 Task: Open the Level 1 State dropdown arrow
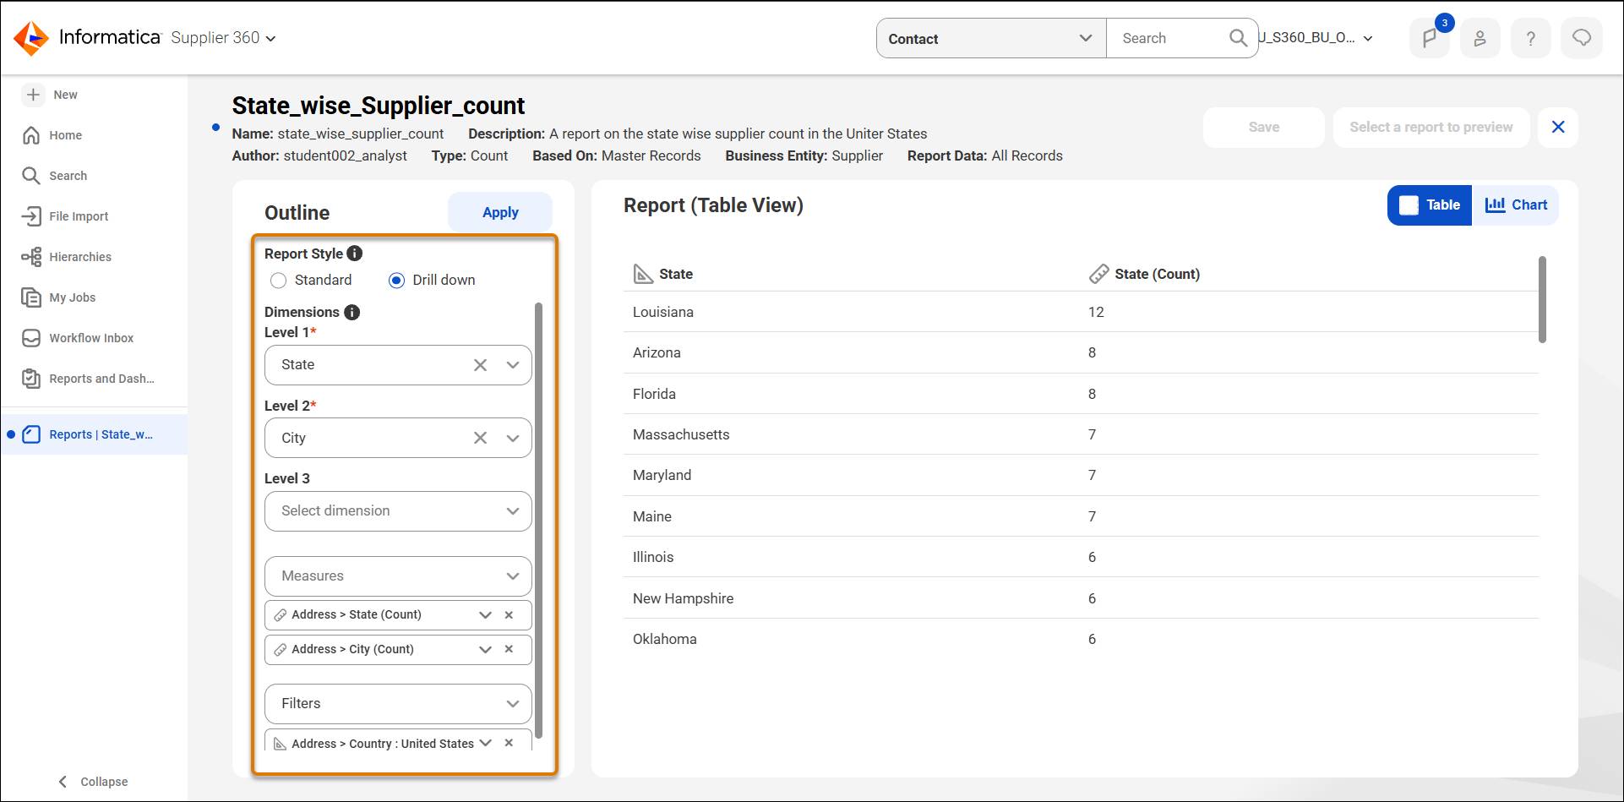[512, 365]
